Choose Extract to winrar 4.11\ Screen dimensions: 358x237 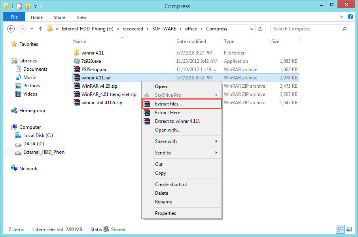coord(182,121)
